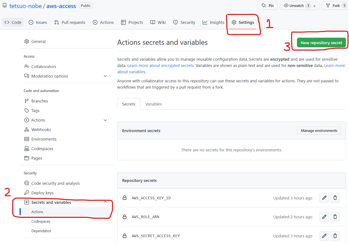Click trash icon for AWS_ROLE_ARN
The width and height of the screenshot is (349, 243).
pyautogui.click(x=335, y=217)
